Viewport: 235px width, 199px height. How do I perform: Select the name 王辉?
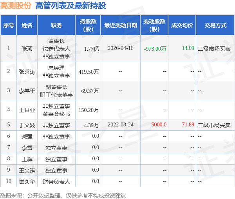(x=27, y=159)
